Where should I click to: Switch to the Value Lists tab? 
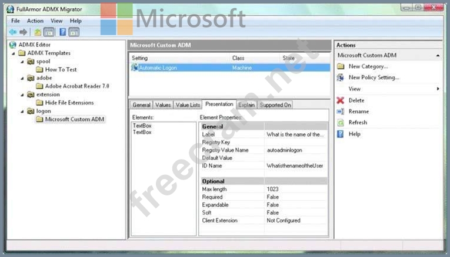(188, 105)
